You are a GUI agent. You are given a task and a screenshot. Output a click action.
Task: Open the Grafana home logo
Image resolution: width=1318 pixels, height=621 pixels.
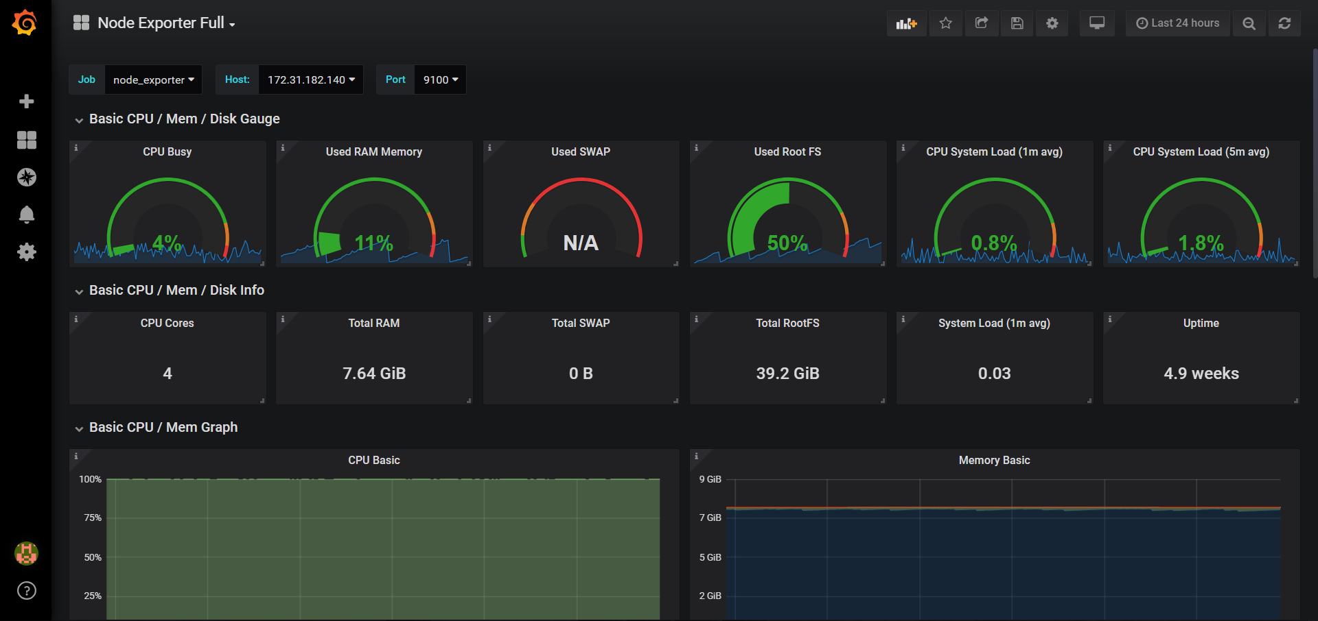[25, 23]
